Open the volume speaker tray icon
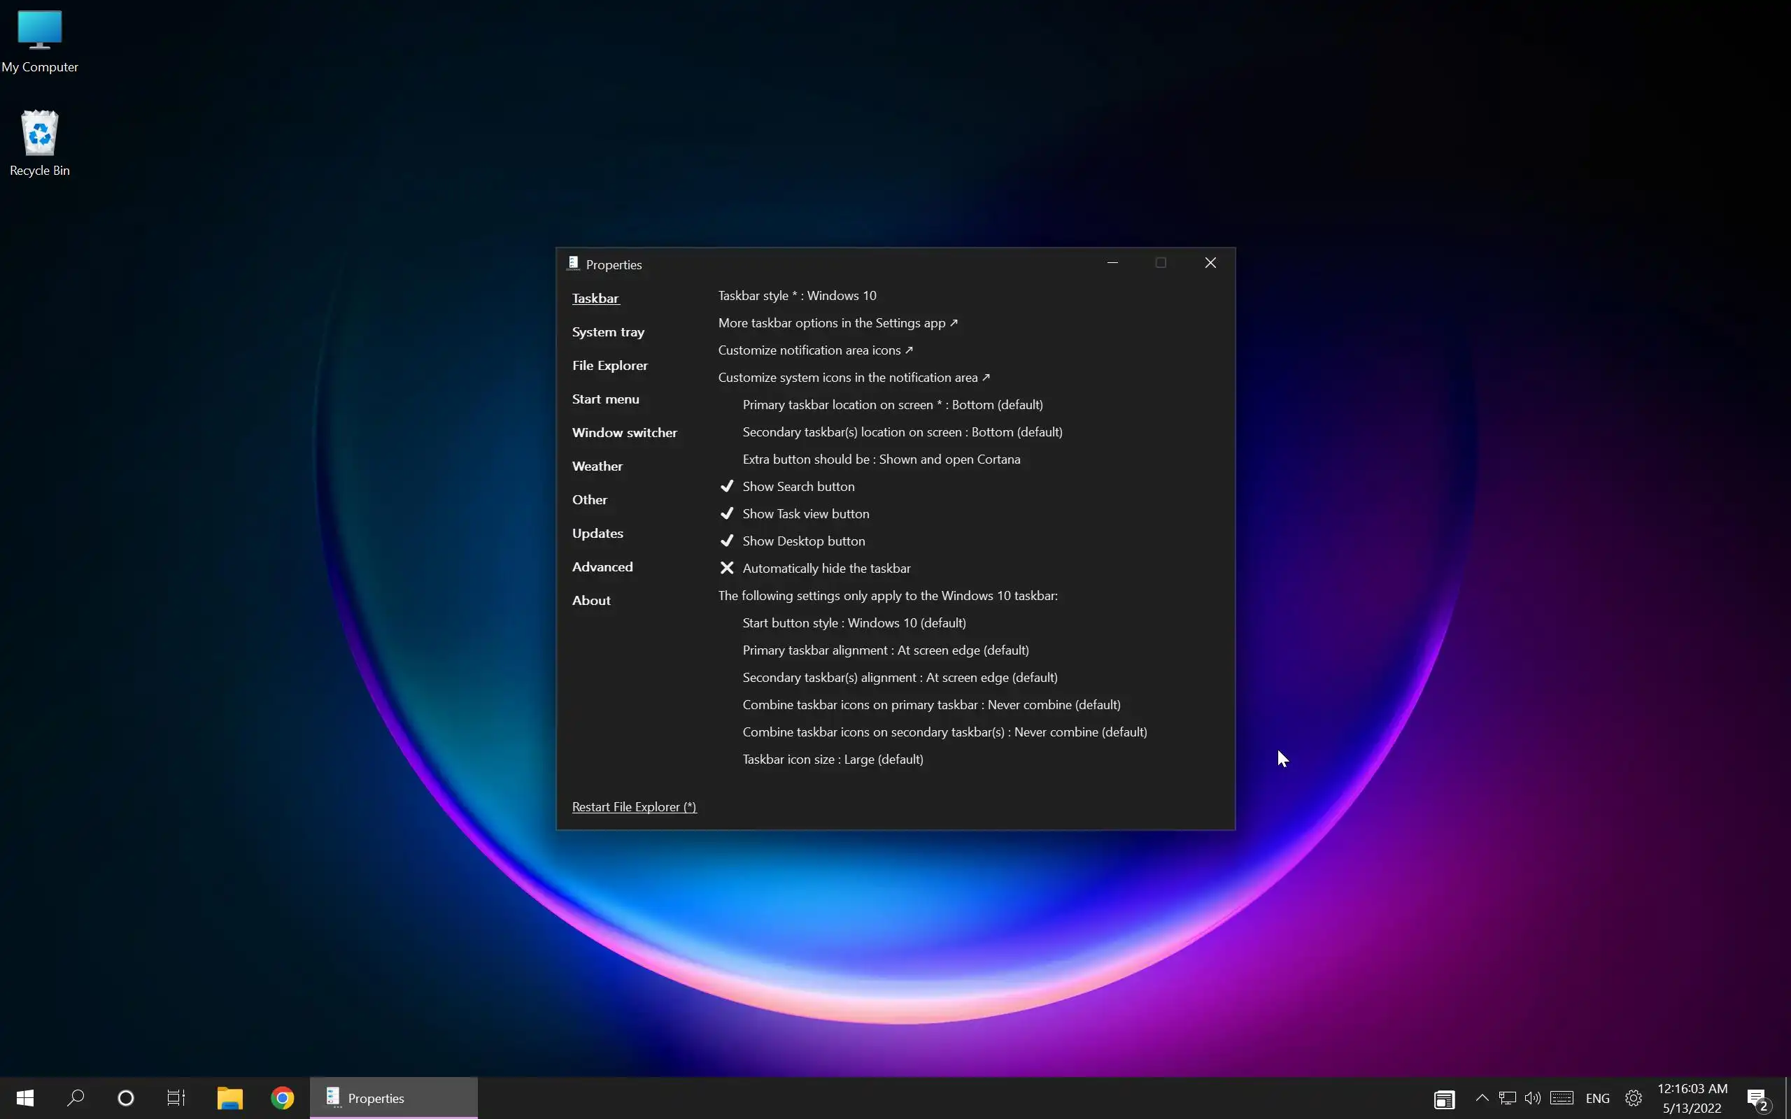The height and width of the screenshot is (1119, 1791). click(1533, 1098)
